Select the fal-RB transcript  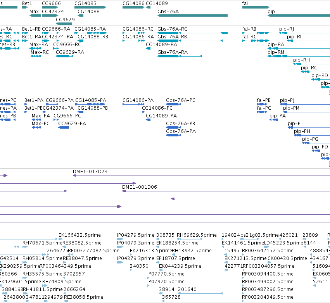click(x=256, y=33)
